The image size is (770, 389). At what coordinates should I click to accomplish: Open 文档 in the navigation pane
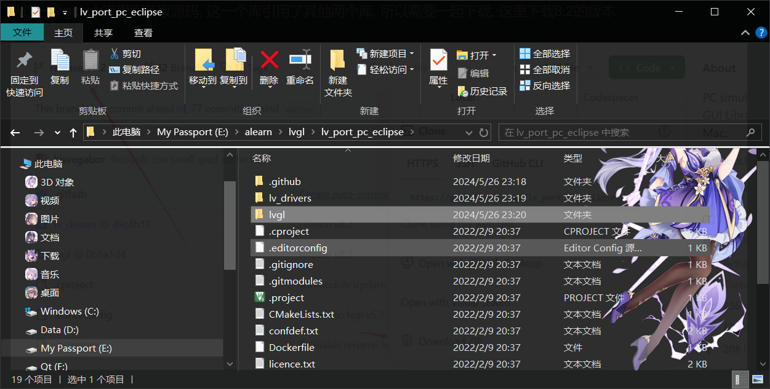tap(50, 238)
